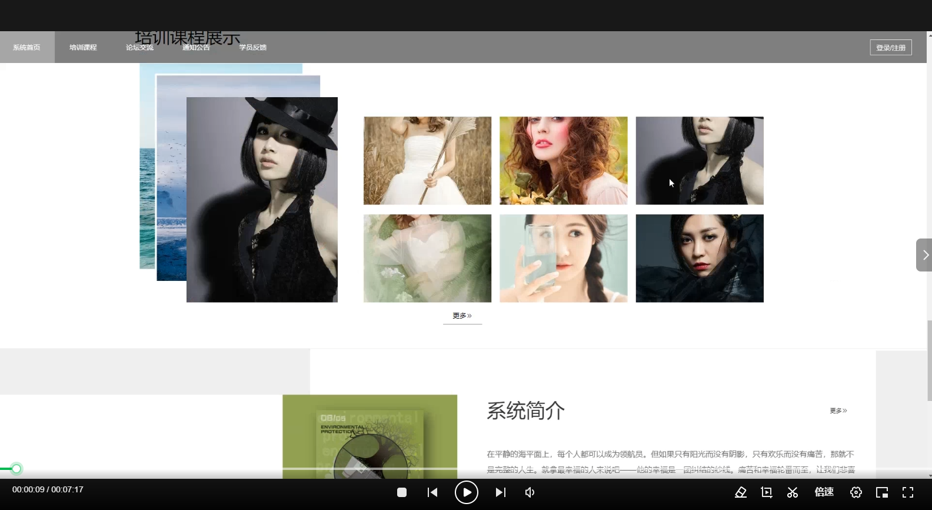Click the green environmental protection poster image
This screenshot has height=510, width=932.
[x=370, y=436]
